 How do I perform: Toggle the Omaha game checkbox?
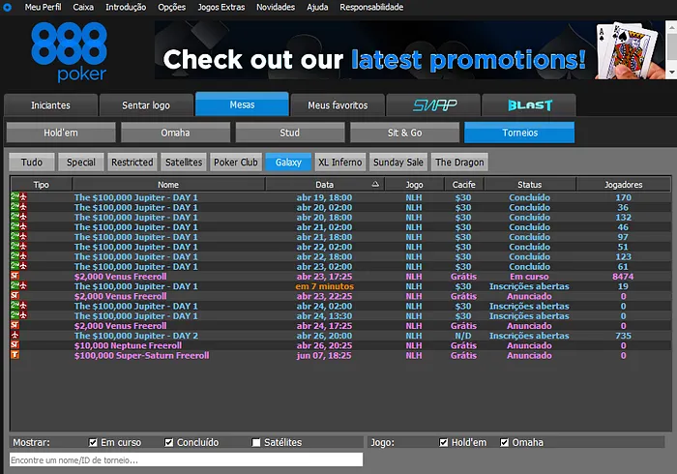504,442
